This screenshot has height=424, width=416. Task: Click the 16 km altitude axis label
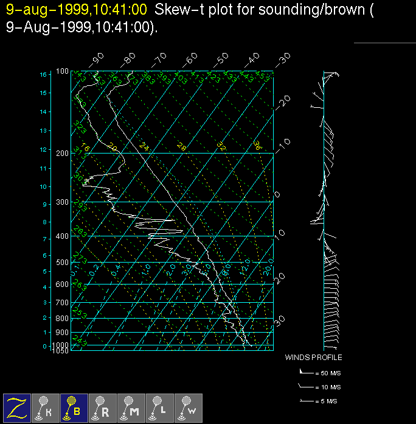point(43,74)
